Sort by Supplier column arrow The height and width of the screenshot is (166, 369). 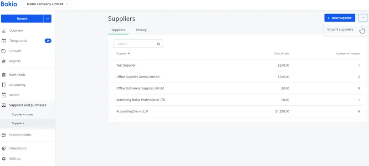click(129, 54)
